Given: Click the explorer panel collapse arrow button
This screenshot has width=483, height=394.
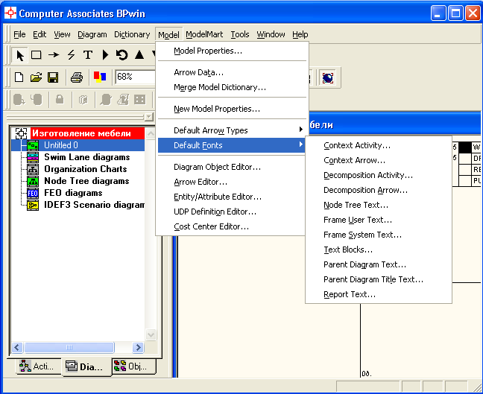Looking at the screenshot, I should click(x=149, y=117).
